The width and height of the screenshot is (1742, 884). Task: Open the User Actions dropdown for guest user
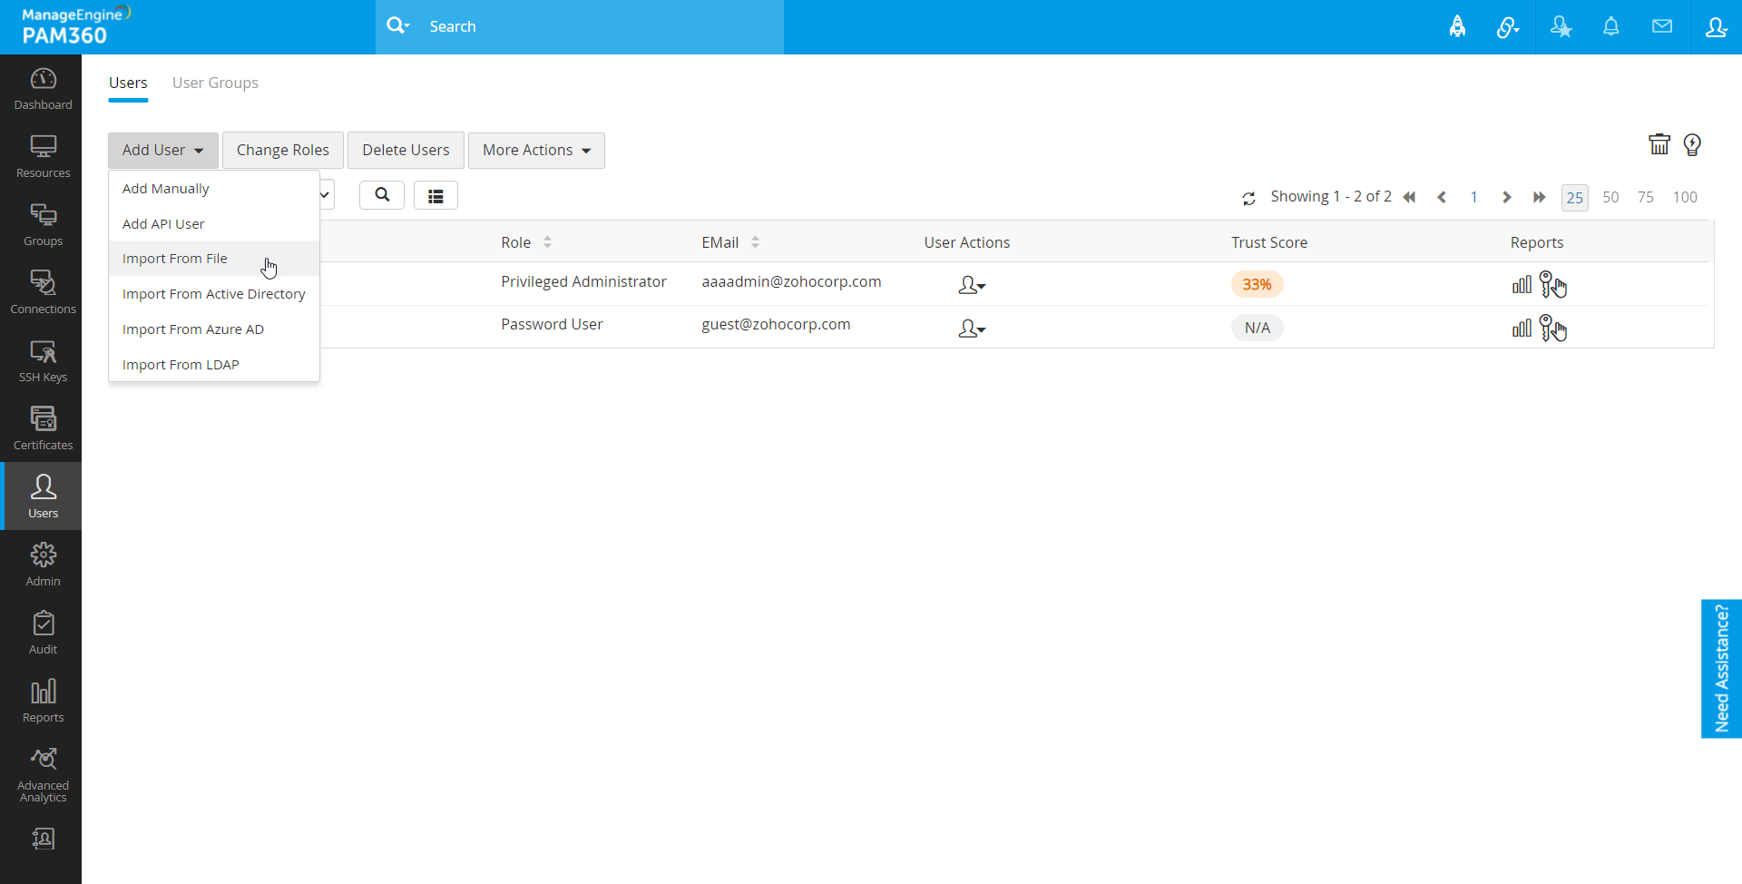pos(971,329)
